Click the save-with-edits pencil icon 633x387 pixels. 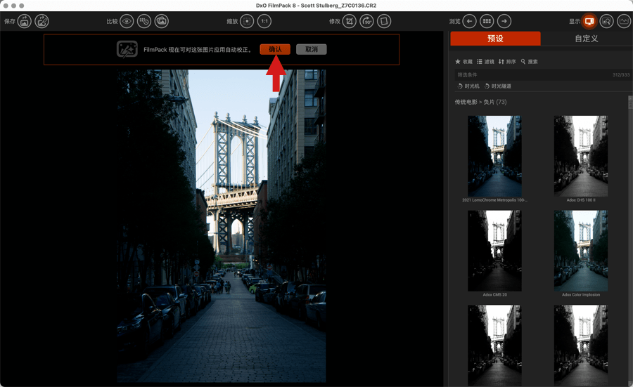(42, 22)
